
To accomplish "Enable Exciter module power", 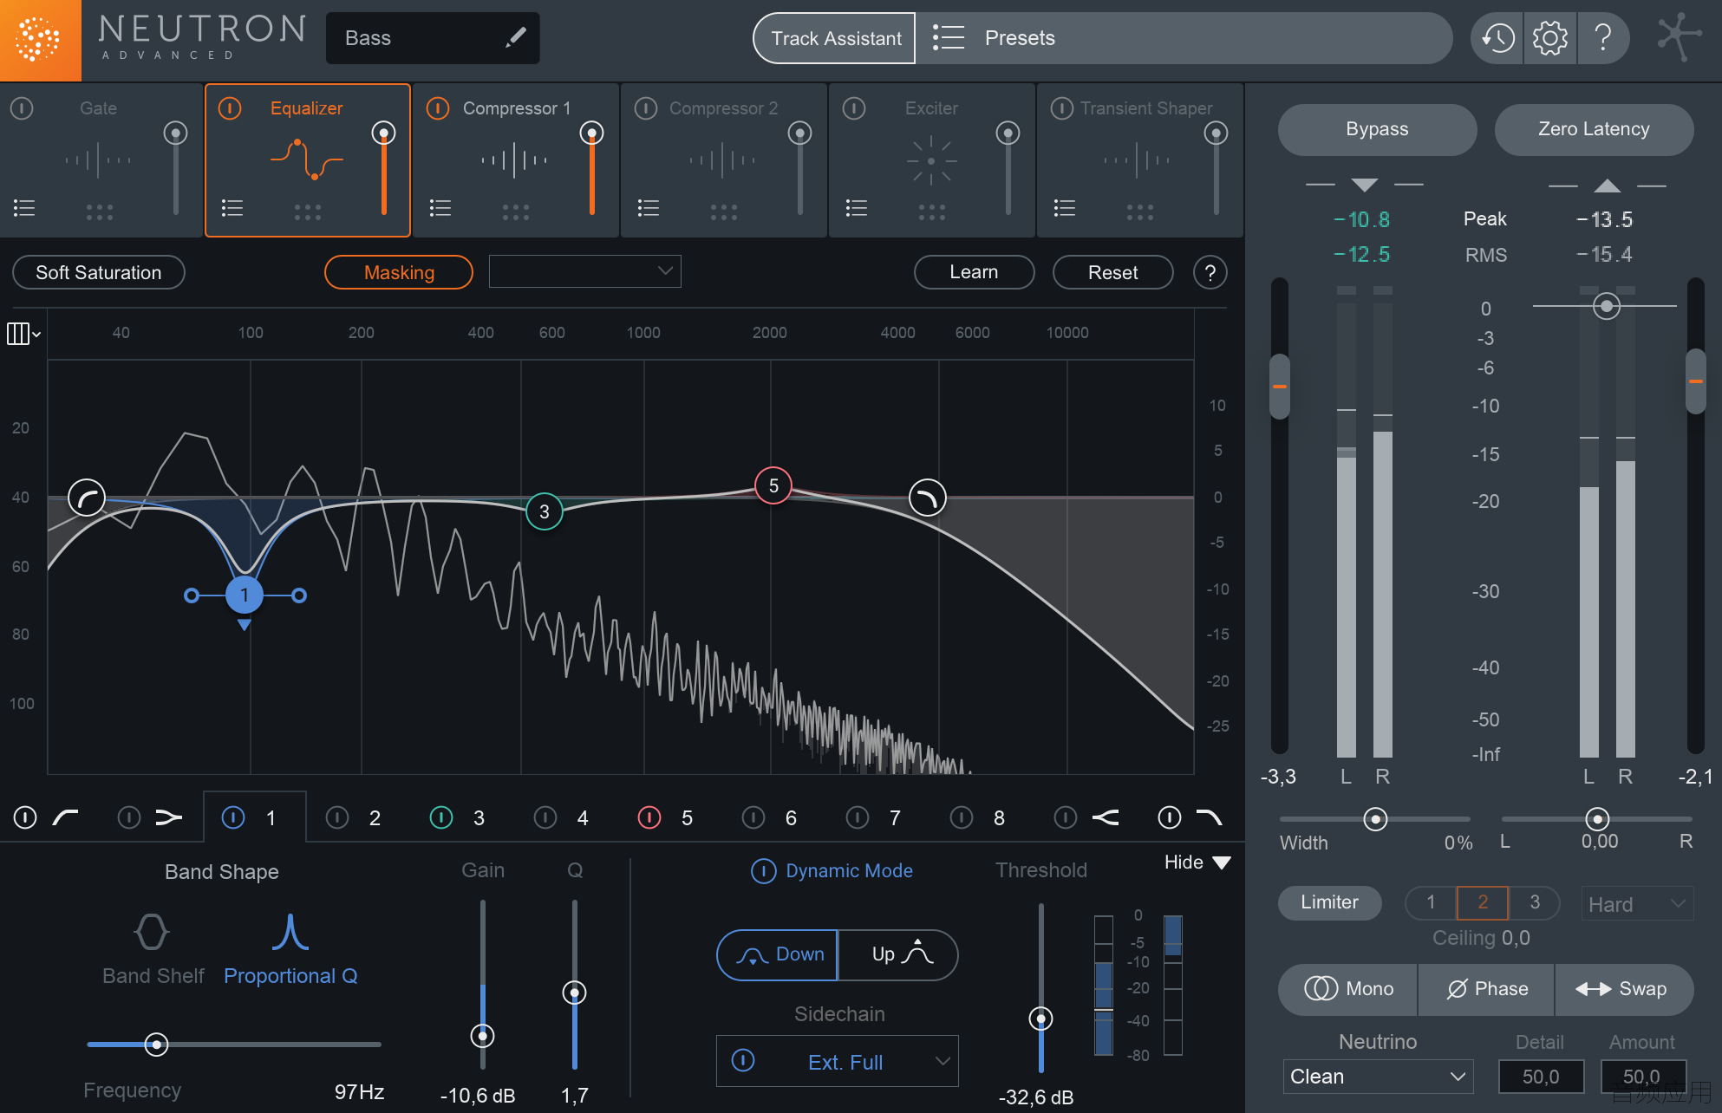I will (x=854, y=108).
